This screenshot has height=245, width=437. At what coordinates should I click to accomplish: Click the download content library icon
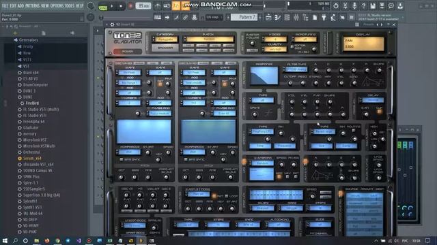(x=400, y=5)
